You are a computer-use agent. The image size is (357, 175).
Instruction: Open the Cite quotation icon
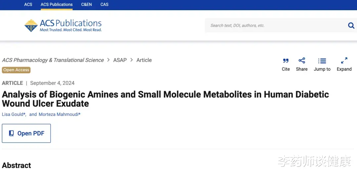pyautogui.click(x=286, y=61)
